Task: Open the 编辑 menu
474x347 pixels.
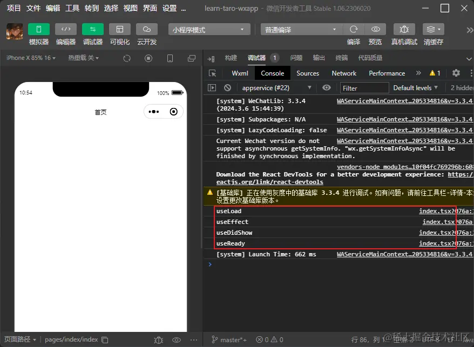Action: [53, 8]
